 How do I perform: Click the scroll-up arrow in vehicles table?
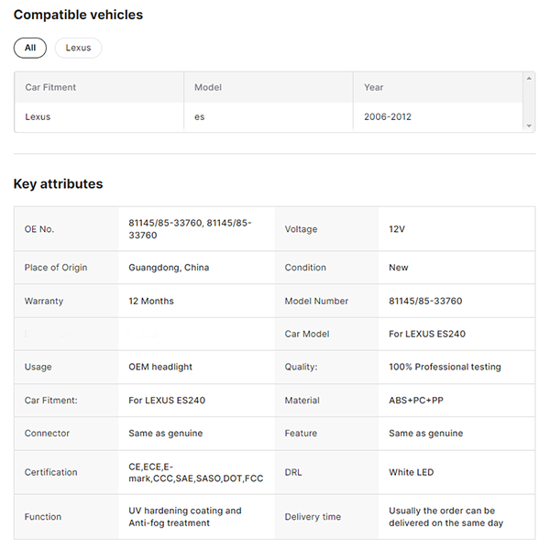pyautogui.click(x=529, y=79)
